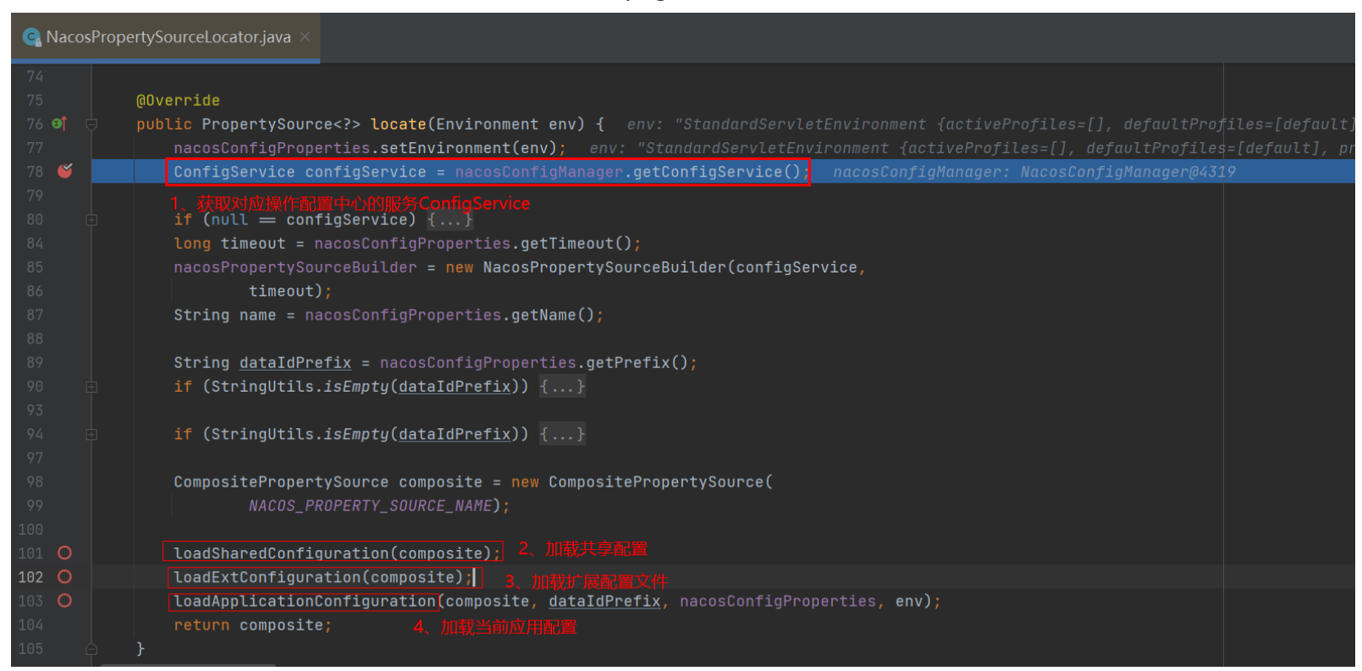This screenshot has height=671, width=1362.
Task: Toggle the breakpoint on line 102
Action: [x=64, y=577]
